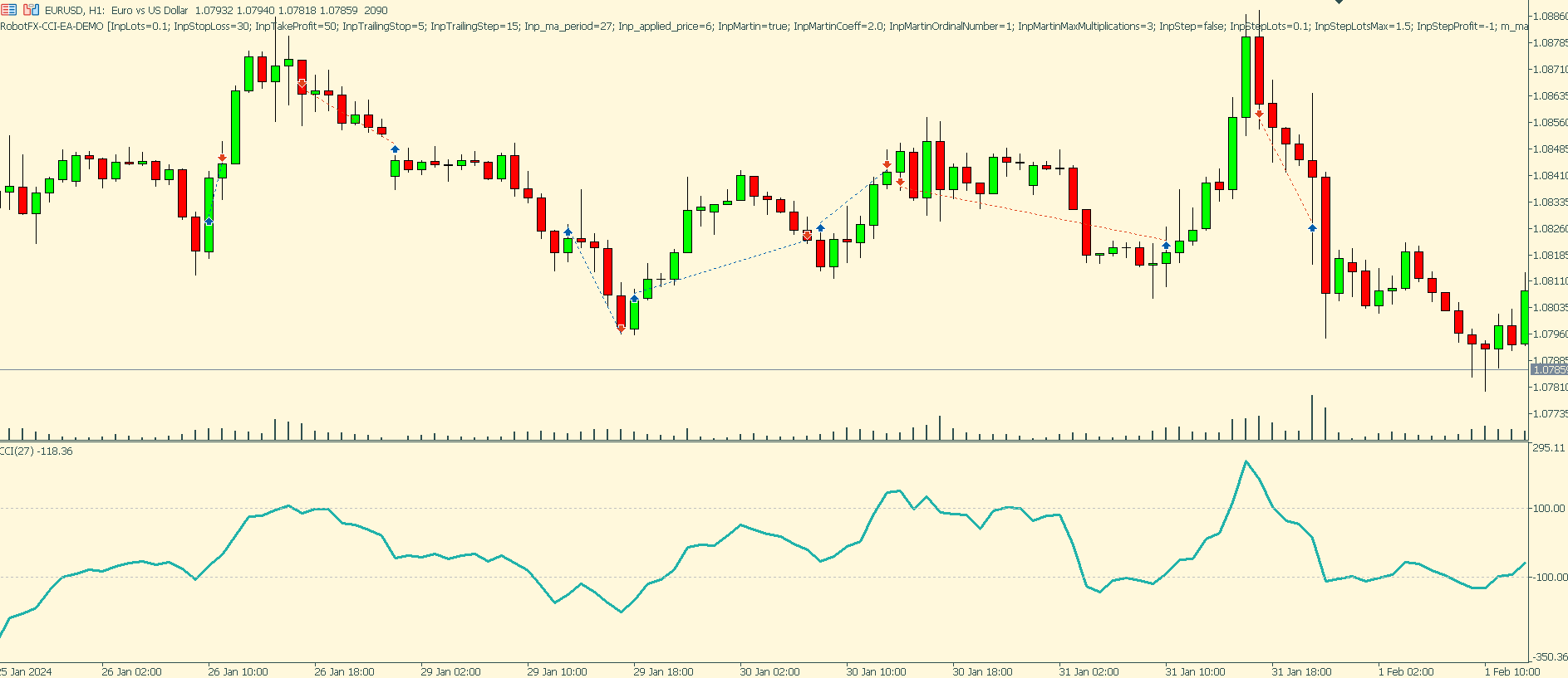Click the 1 Feb 10:00 time label
Viewport: 1568px width, 678px height.
(1512, 672)
